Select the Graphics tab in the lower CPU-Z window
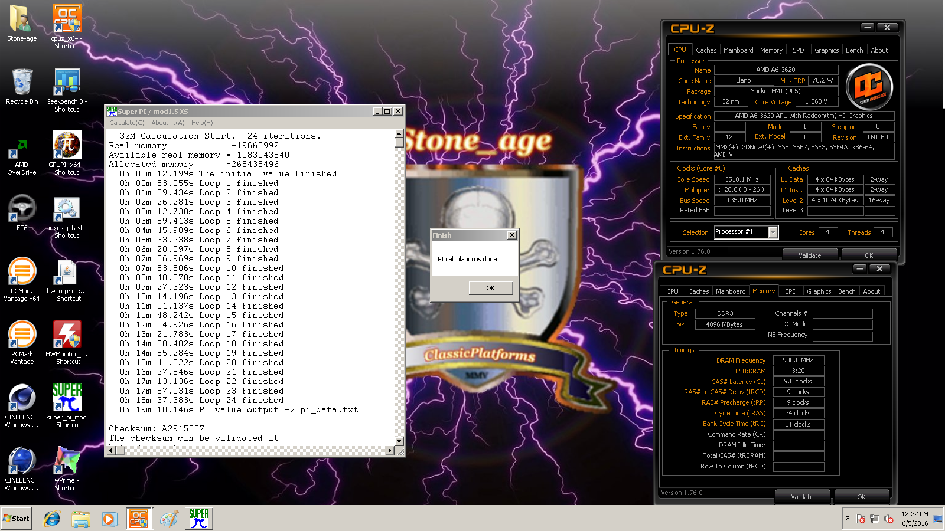Image resolution: width=945 pixels, height=531 pixels. coord(819,291)
